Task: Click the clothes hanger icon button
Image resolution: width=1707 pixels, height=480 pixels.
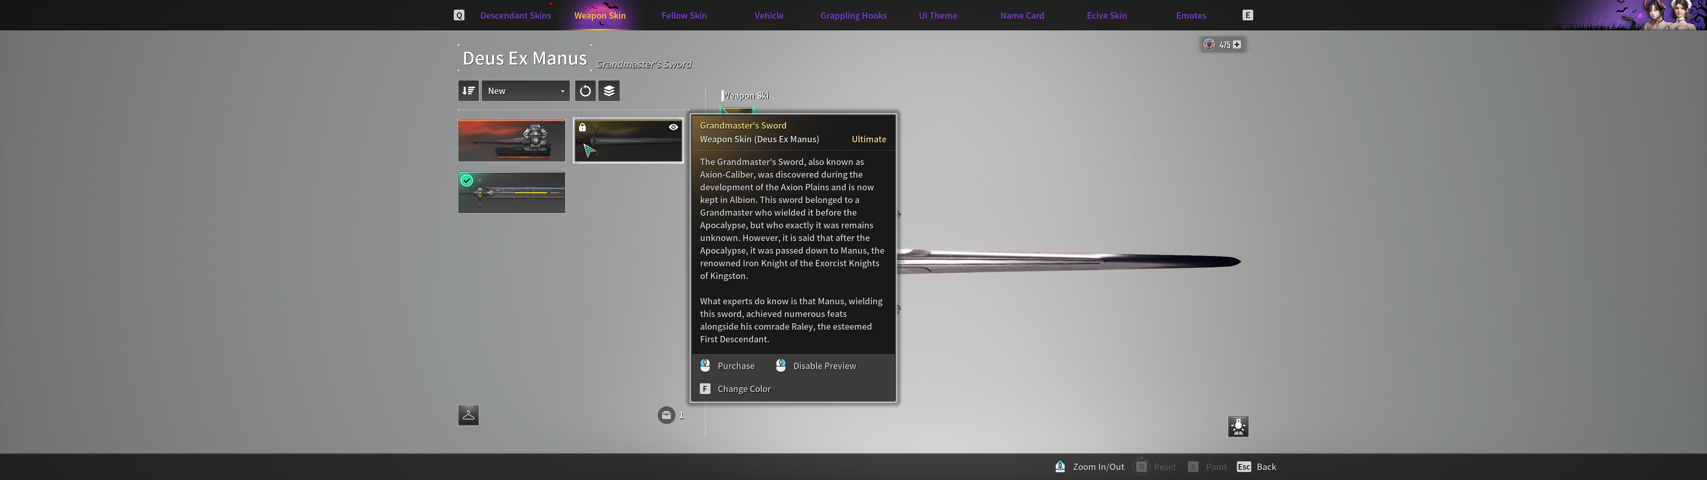Action: point(468,415)
